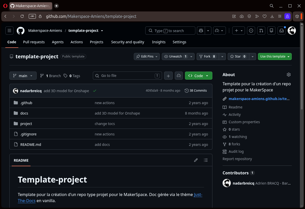This screenshot has height=209, width=305.
Task: Click the Opera menu logo
Action: click(x=5, y=6)
